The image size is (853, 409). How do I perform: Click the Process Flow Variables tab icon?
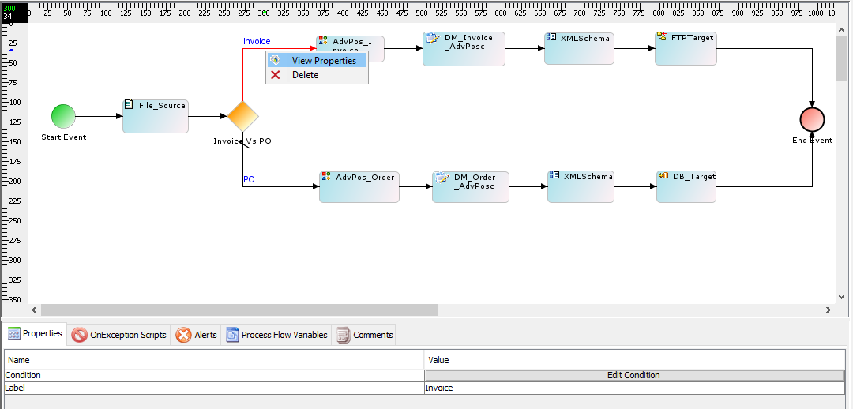[x=232, y=335]
